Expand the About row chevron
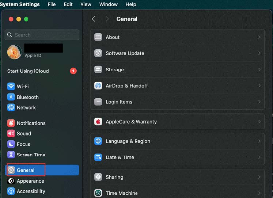Viewport: 273px width, 198px height. (x=259, y=37)
